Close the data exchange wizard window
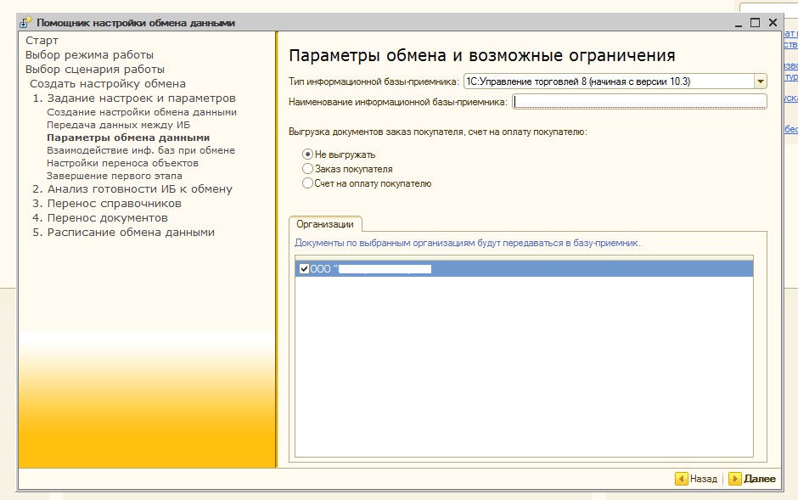This screenshot has height=500, width=798. (x=773, y=23)
